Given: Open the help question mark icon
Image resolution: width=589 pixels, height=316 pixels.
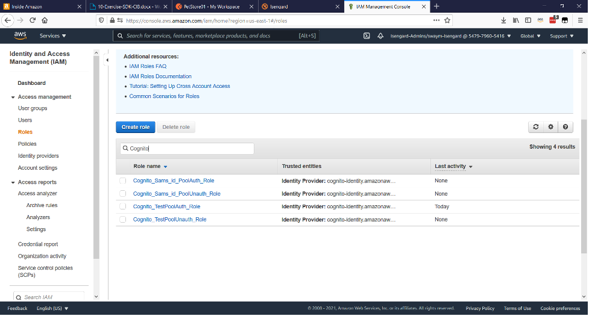Looking at the screenshot, I should point(565,127).
